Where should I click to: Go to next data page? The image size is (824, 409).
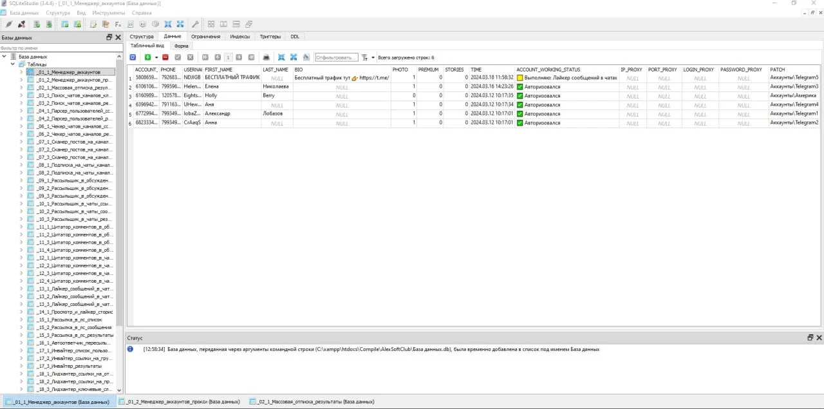tap(239, 57)
